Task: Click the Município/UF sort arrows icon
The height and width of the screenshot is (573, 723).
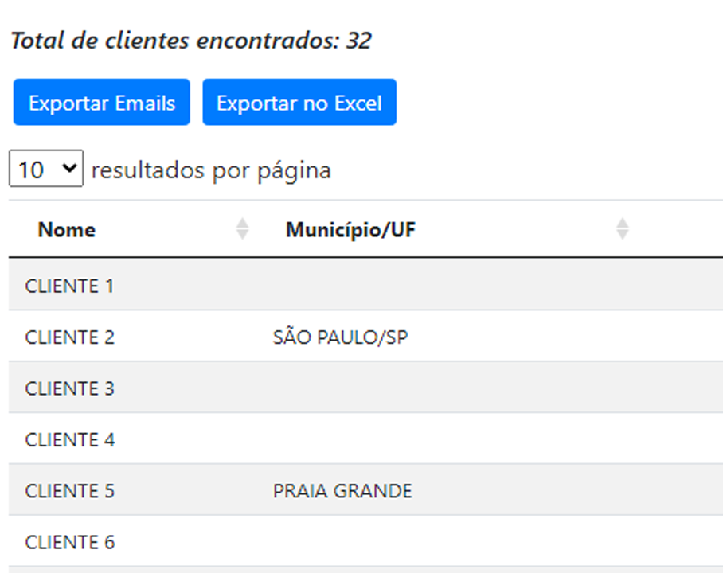Action: [x=623, y=230]
